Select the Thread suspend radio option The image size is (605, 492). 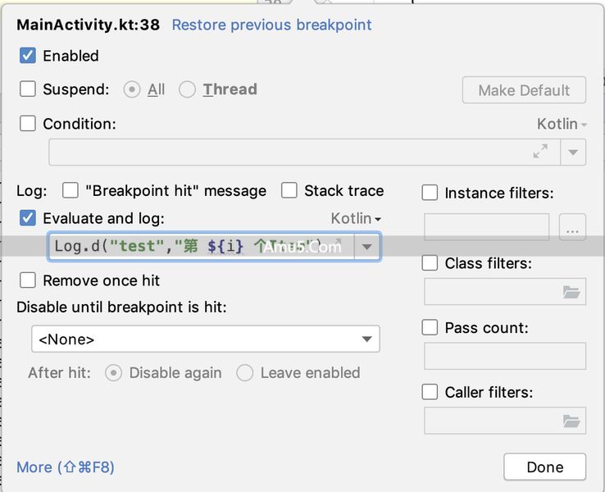point(187,89)
